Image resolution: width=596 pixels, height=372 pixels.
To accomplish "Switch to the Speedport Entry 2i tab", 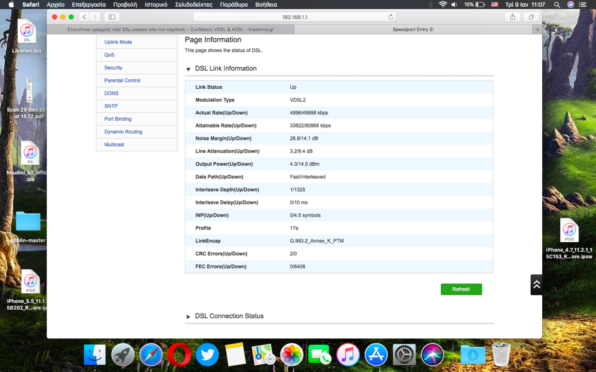I will pos(413,29).
